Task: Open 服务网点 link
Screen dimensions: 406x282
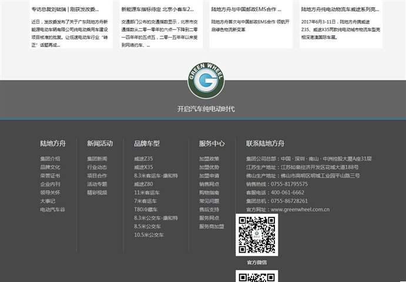Action: click(209, 218)
